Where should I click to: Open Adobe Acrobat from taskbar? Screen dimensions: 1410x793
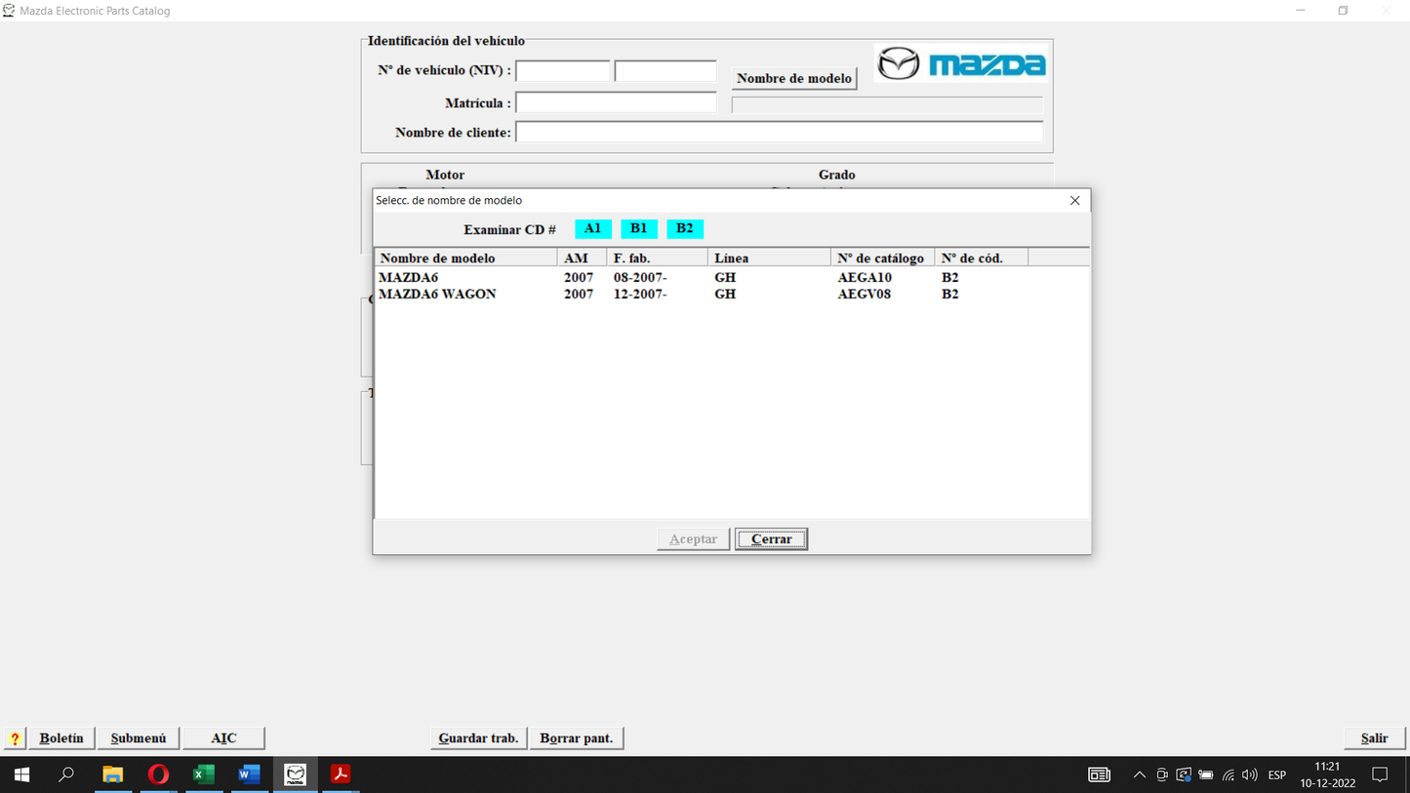click(341, 774)
